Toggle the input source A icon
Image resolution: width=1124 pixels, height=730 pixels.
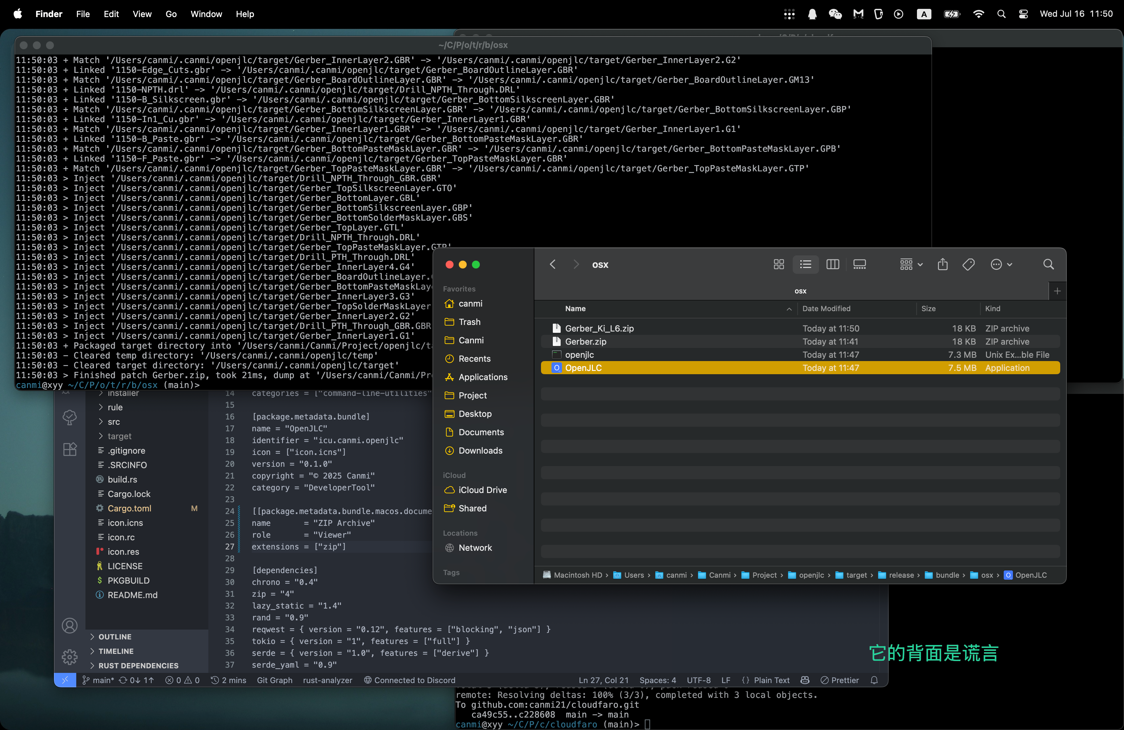(x=924, y=14)
